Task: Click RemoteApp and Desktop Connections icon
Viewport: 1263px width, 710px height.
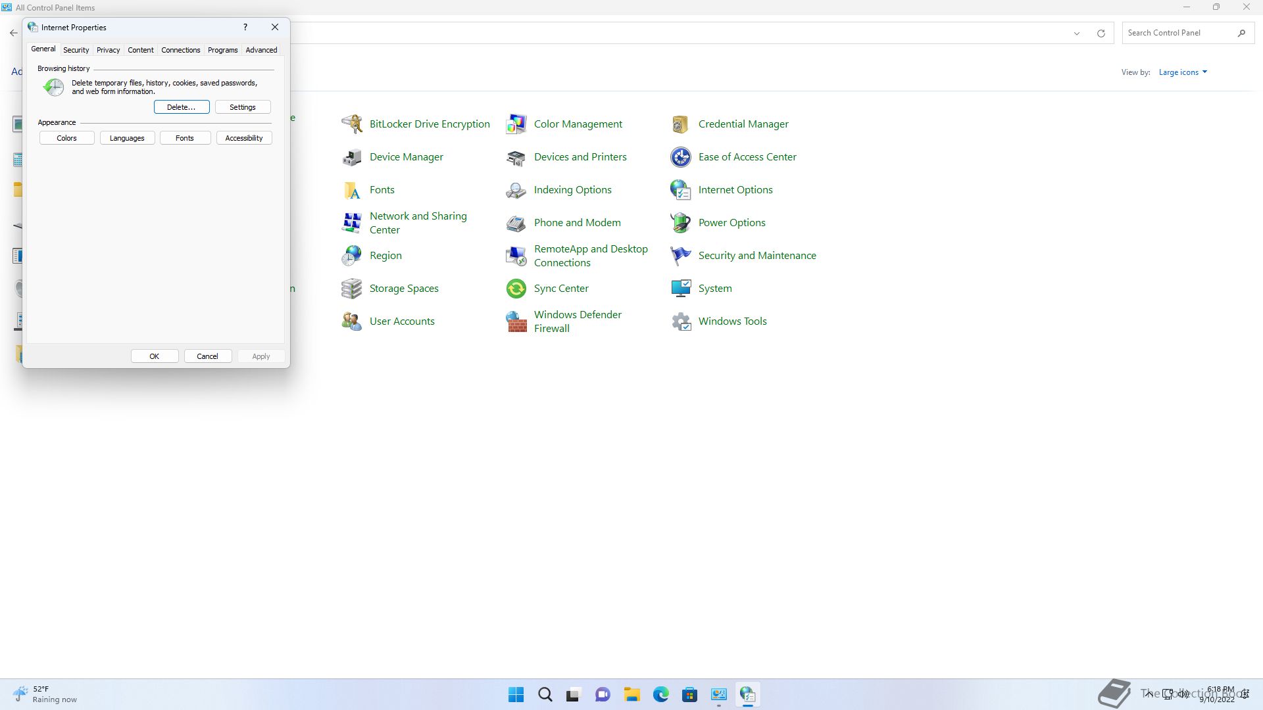Action: tap(516, 255)
